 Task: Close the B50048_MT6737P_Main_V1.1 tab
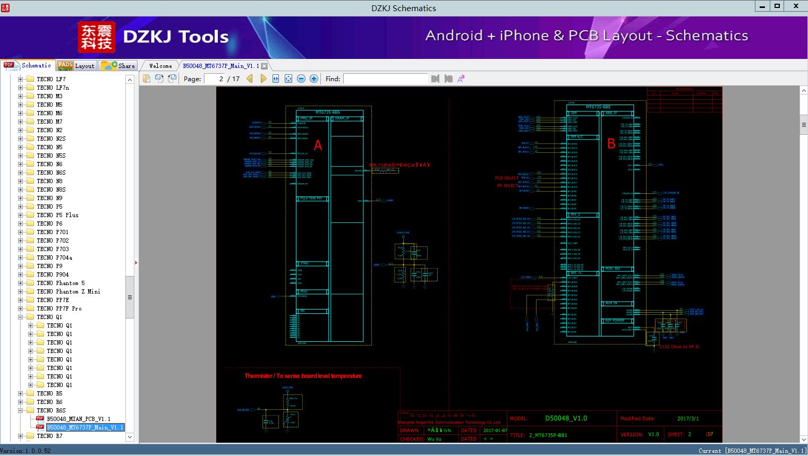pyautogui.click(x=264, y=66)
